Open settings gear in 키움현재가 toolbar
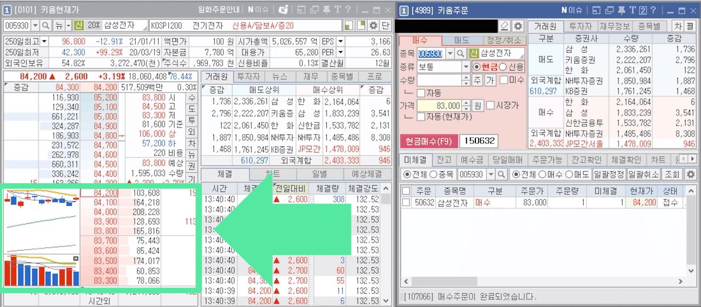Image resolution: width=701 pixels, height=307 pixels. (x=374, y=26)
